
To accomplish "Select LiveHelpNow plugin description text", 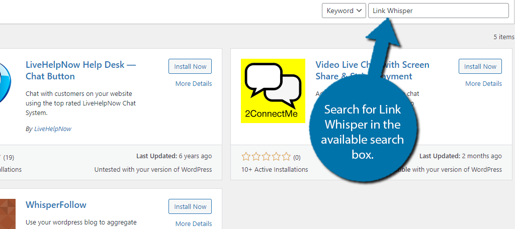I will 81,103.
